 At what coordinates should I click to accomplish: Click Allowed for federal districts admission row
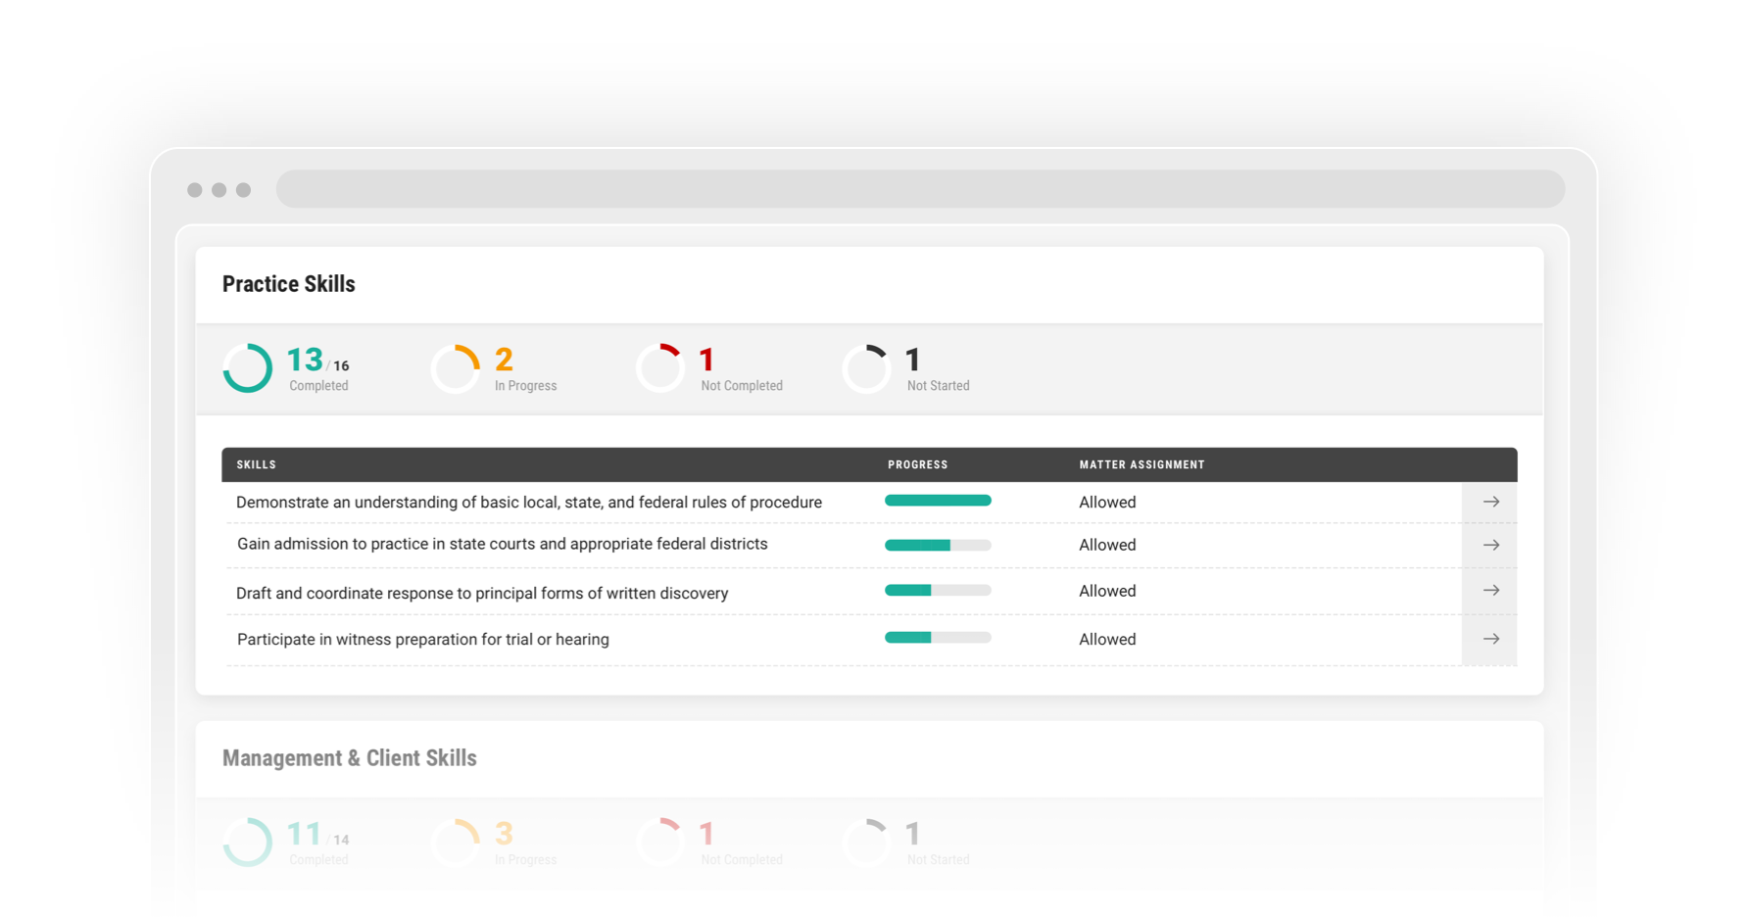(1107, 545)
